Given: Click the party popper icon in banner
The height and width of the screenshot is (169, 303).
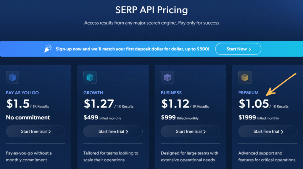Looking at the screenshot, I should pyautogui.click(x=48, y=49).
